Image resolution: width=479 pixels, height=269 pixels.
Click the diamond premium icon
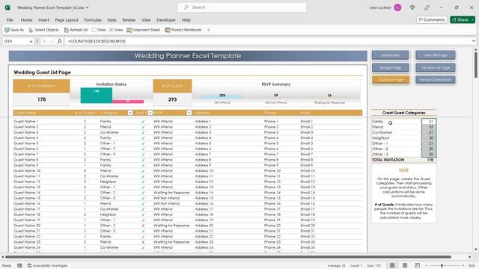pyautogui.click(x=412, y=7)
